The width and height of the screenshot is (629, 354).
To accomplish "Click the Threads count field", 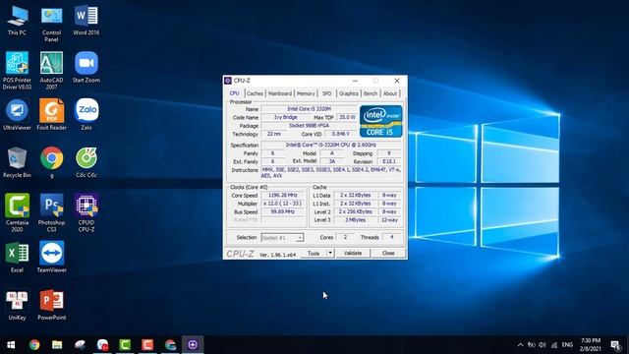I will (x=391, y=237).
